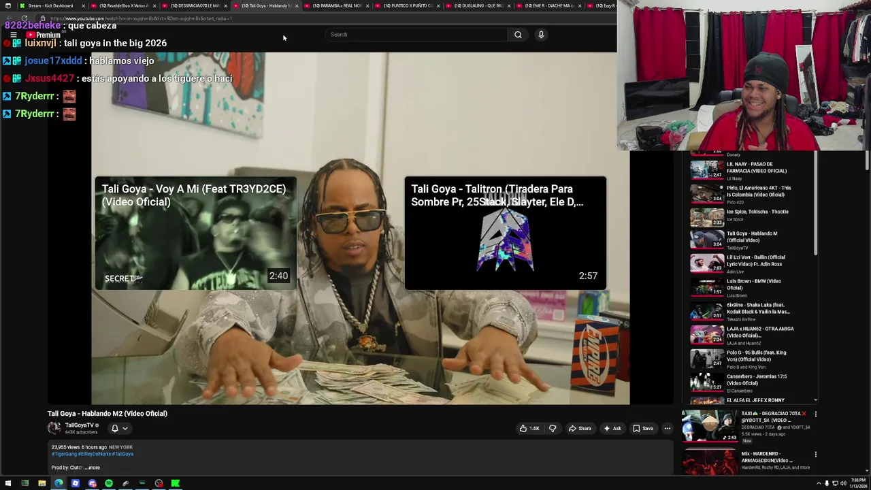Switch to ReveldeGloo X Varios tab

pyautogui.click(x=123, y=5)
